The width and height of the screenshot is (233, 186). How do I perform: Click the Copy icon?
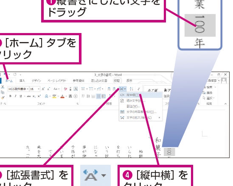[3, 92]
